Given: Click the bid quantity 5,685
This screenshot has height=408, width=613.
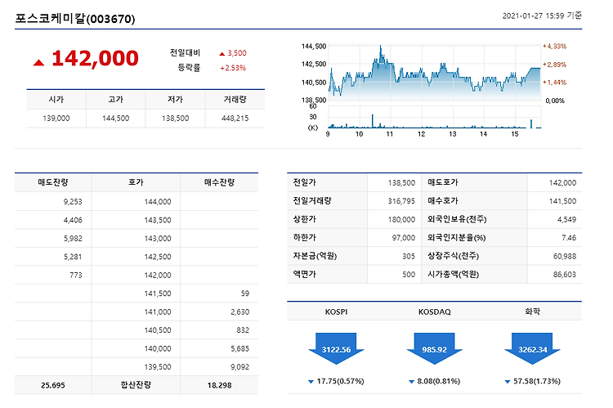Looking at the screenshot, I should tap(239, 348).
